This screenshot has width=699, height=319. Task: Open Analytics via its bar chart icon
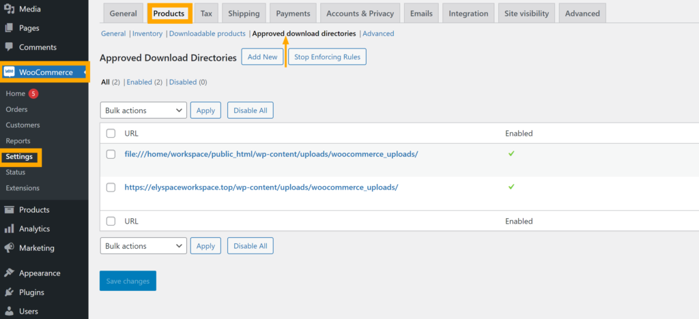[9, 229]
